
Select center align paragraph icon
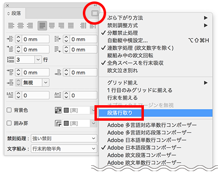(20, 26)
